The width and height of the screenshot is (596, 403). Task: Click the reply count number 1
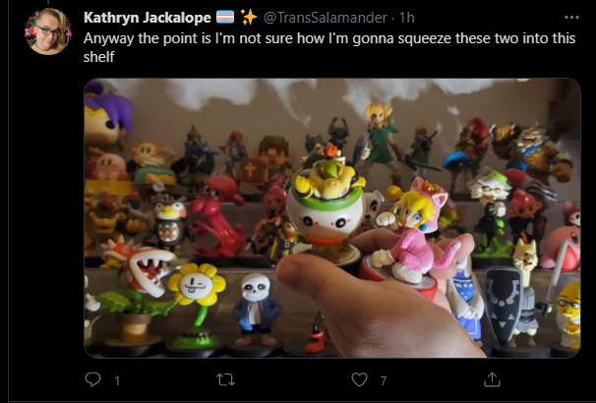pos(117,380)
